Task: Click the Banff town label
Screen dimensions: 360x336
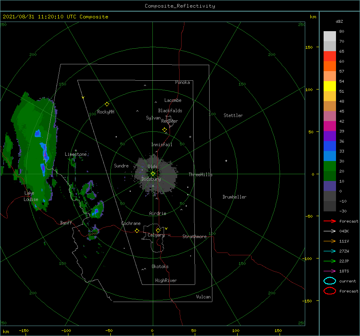Action: (x=66, y=223)
